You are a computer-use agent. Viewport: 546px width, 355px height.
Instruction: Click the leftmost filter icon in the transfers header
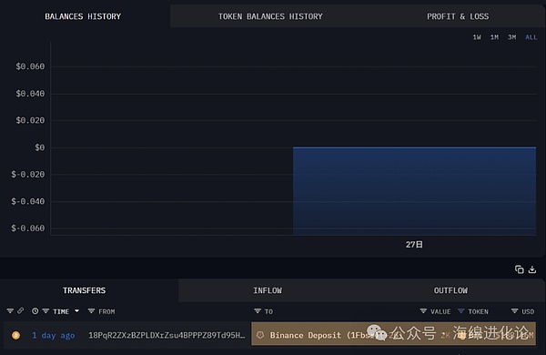pyautogui.click(x=10, y=310)
